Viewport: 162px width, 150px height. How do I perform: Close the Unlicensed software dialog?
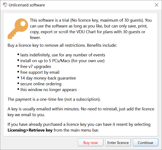pyautogui.click(x=157, y=5)
